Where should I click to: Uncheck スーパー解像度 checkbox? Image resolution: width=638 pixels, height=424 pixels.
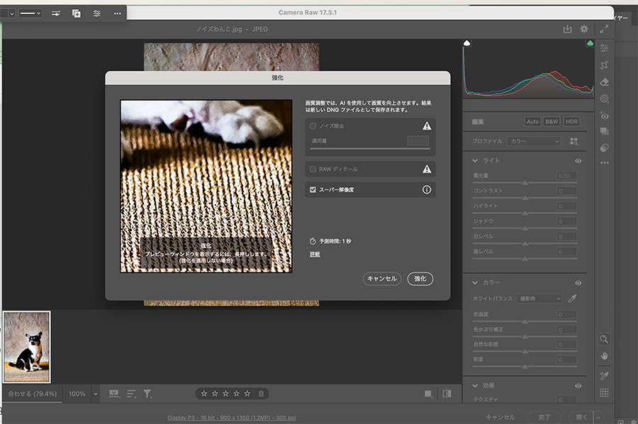313,189
